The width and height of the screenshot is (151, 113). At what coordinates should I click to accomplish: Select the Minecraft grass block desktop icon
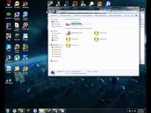point(17,37)
